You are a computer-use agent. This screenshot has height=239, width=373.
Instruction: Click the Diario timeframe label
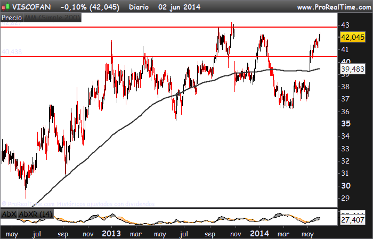(x=139, y=7)
